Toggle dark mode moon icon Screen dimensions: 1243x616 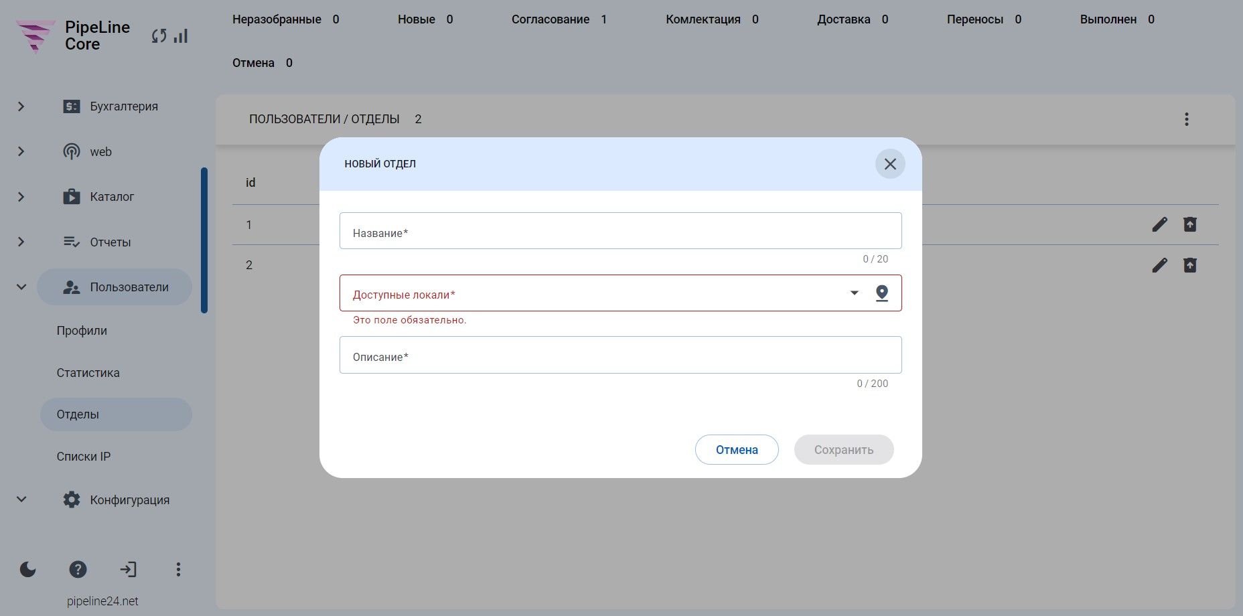pos(28,570)
